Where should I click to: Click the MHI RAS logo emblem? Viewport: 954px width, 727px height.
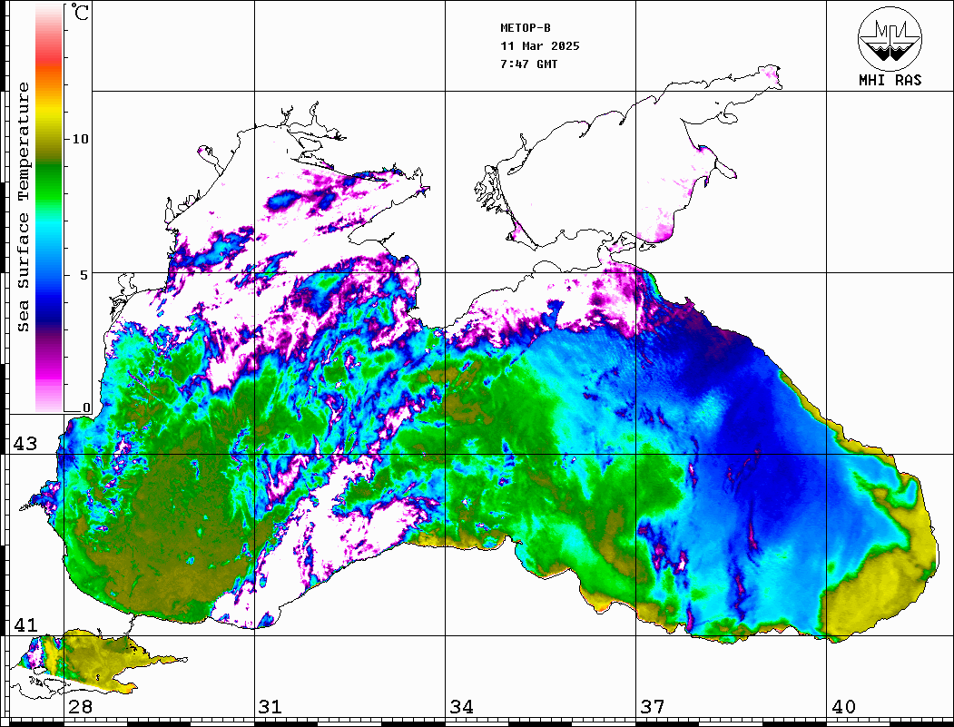click(x=890, y=38)
